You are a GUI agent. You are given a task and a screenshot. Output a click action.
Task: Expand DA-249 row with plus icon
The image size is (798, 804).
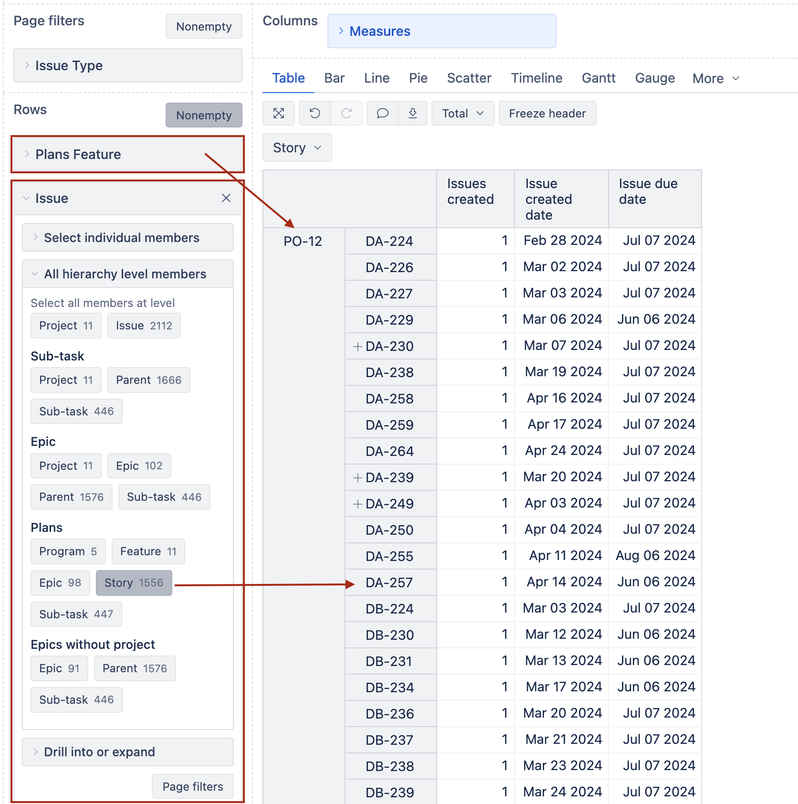coord(357,504)
